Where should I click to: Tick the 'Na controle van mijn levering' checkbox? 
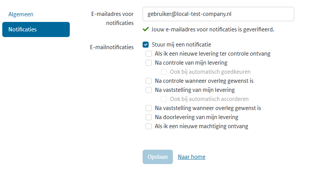pos(149,63)
